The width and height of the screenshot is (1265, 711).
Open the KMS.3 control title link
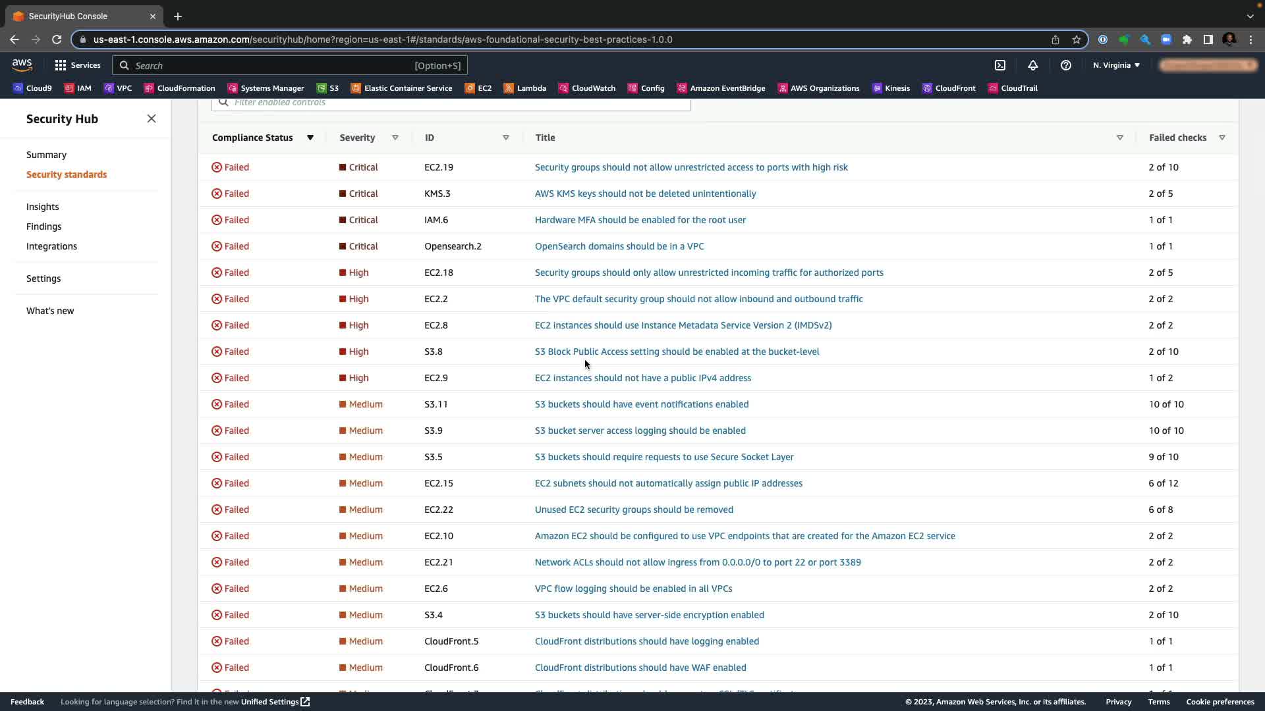click(x=645, y=194)
